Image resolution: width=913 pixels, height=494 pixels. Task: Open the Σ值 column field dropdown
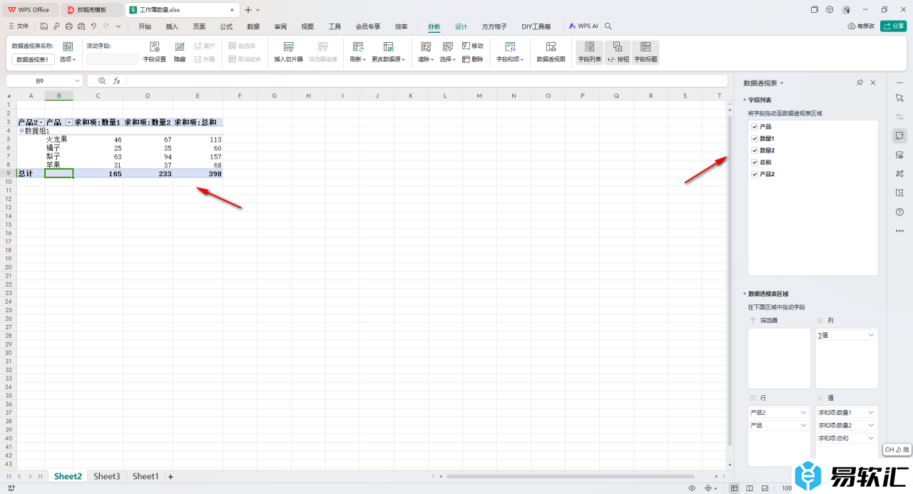click(871, 334)
